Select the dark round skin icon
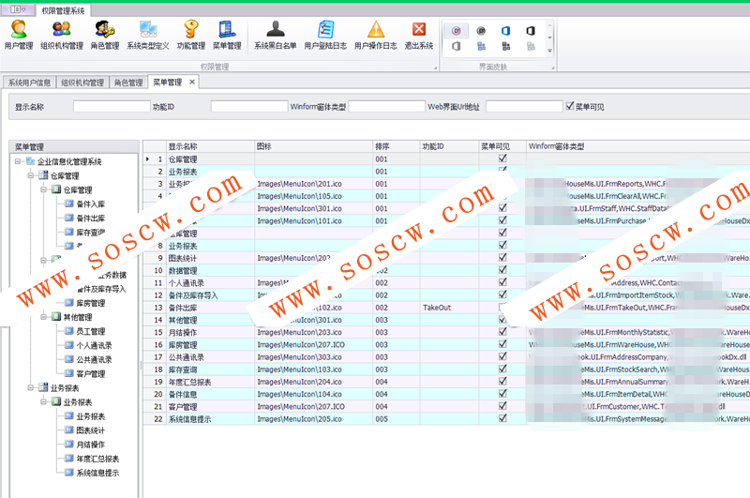 pyautogui.click(x=481, y=31)
